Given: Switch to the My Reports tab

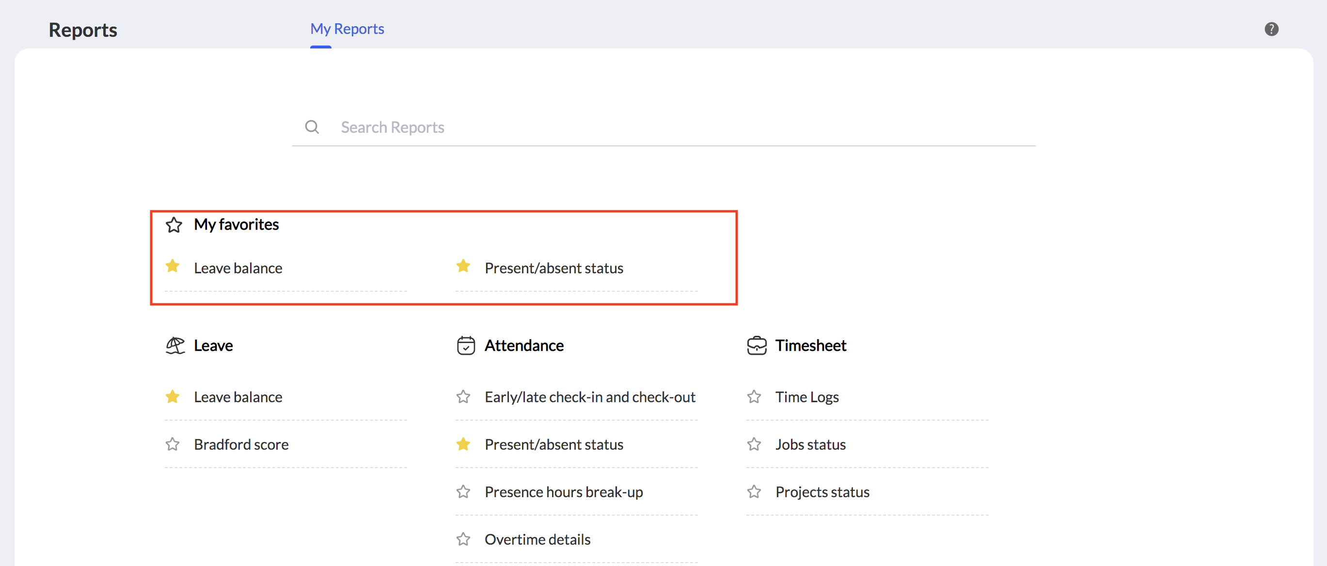Looking at the screenshot, I should [347, 29].
